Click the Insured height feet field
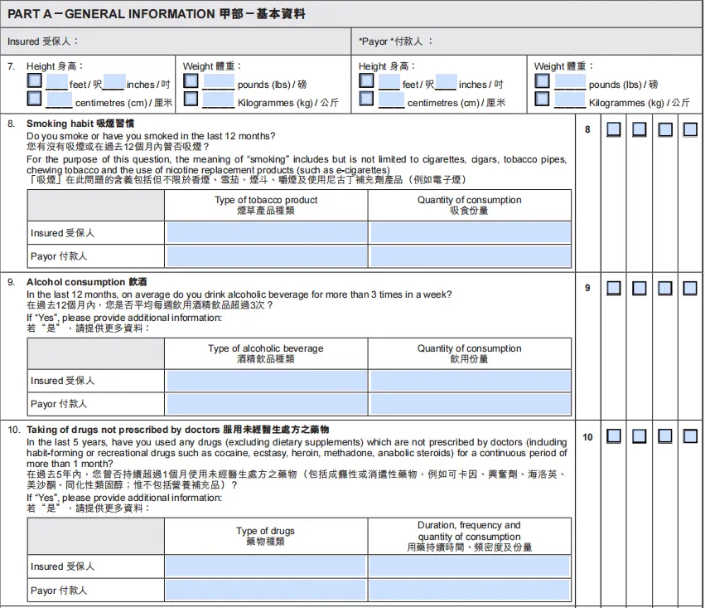This screenshot has height=608, width=705. pyautogui.click(x=56, y=82)
